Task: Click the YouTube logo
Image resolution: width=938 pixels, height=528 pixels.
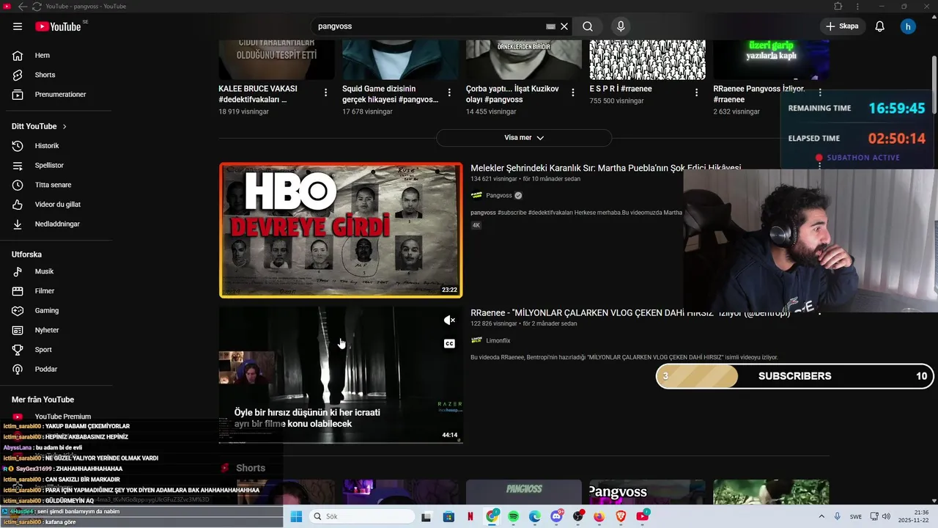Action: click(x=58, y=26)
